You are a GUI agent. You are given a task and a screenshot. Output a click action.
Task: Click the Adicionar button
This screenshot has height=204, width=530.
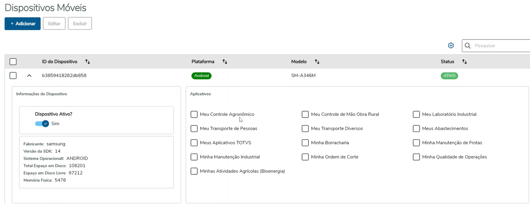[23, 23]
